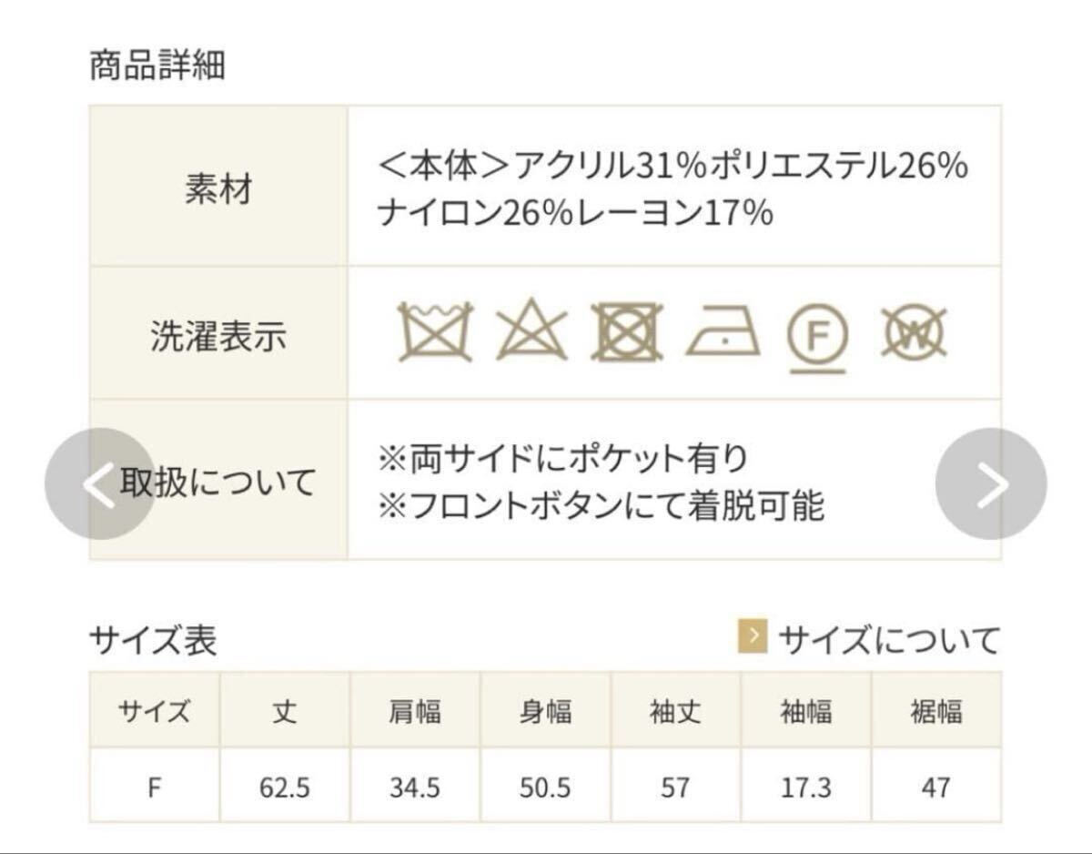1092x854 pixels.
Task: Click the 身幅 column header
Action: 545,711
